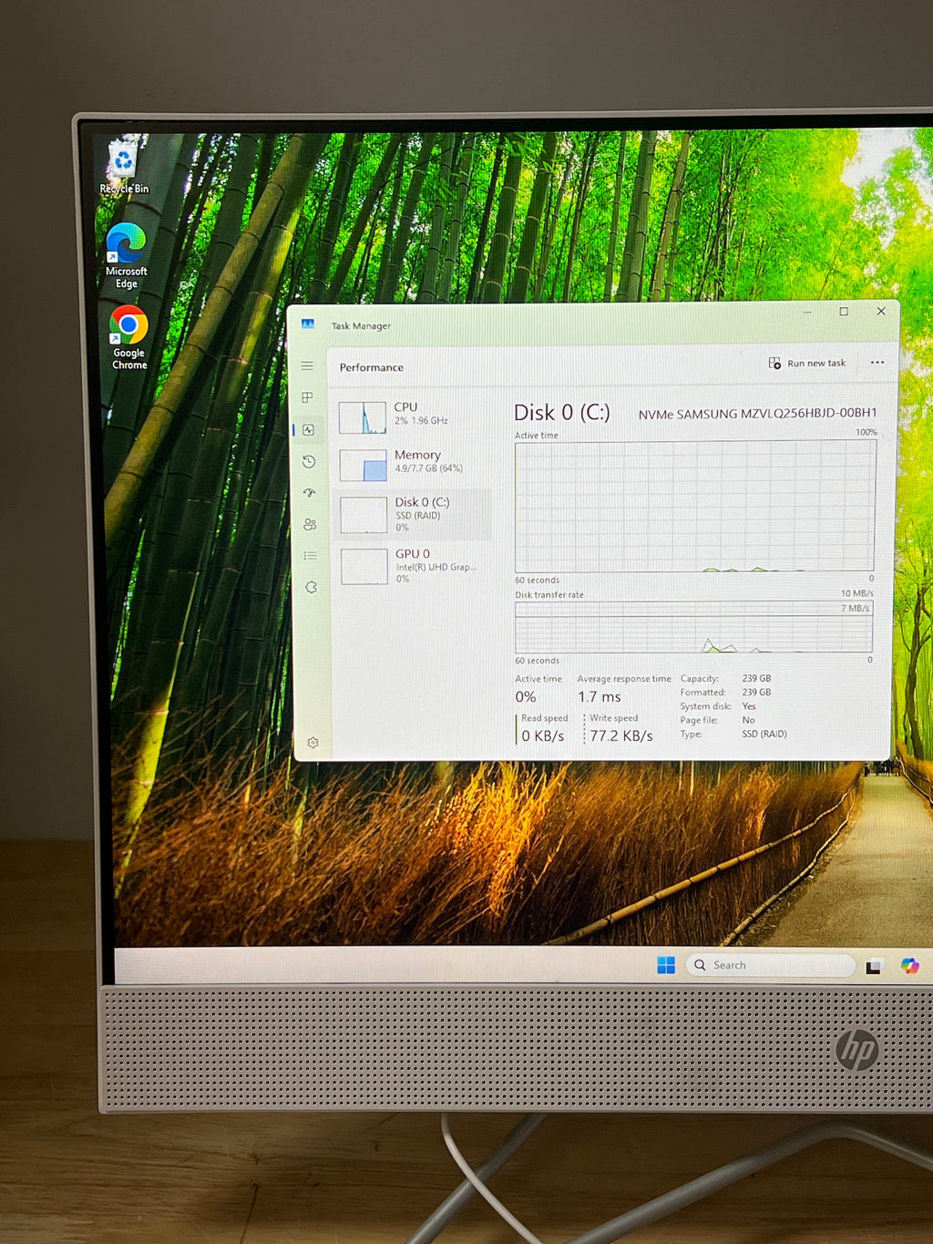This screenshot has width=933, height=1244.
Task: Open the Users page icon
Action: coord(310,524)
